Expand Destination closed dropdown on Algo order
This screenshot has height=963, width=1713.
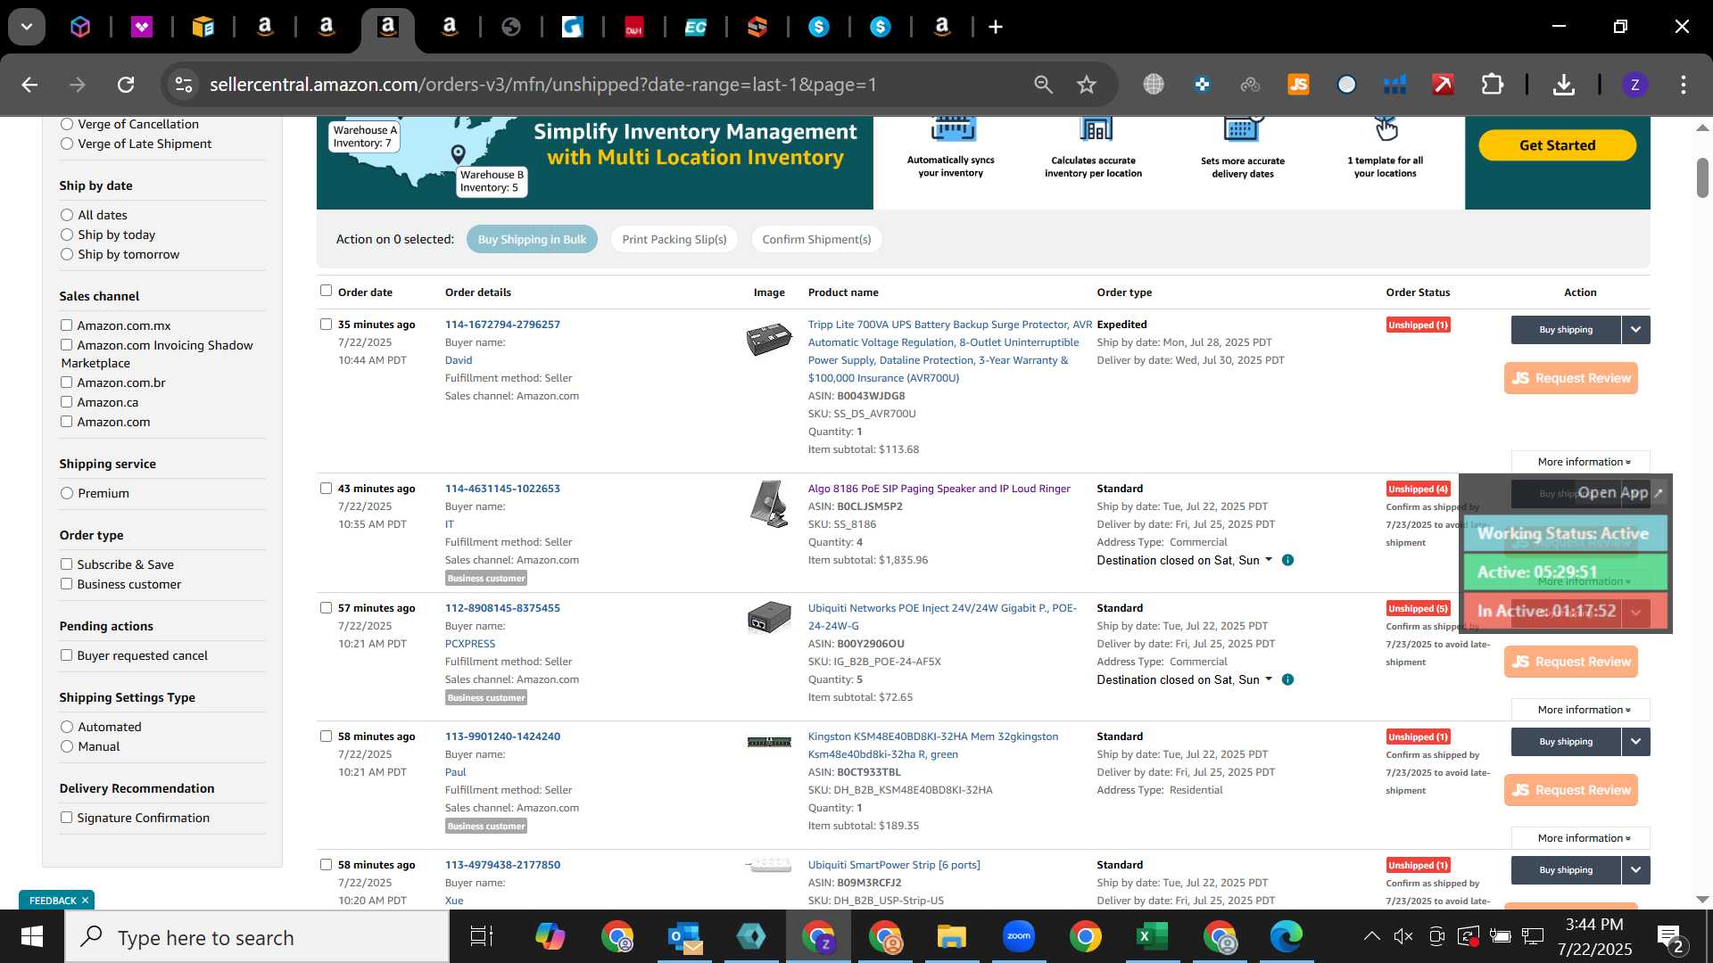click(x=1269, y=560)
